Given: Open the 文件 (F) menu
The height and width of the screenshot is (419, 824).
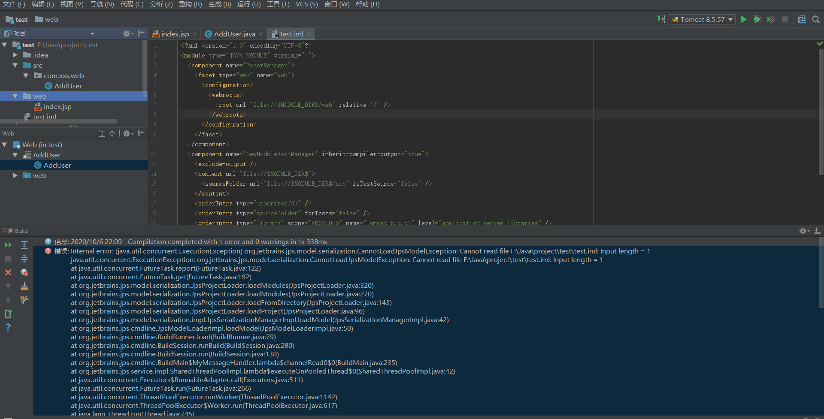Looking at the screenshot, I should pos(14,4).
